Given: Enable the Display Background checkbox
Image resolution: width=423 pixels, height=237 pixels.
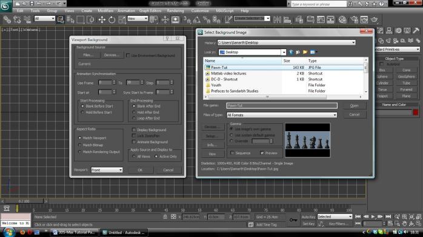Looking at the screenshot, I should pos(134,130).
